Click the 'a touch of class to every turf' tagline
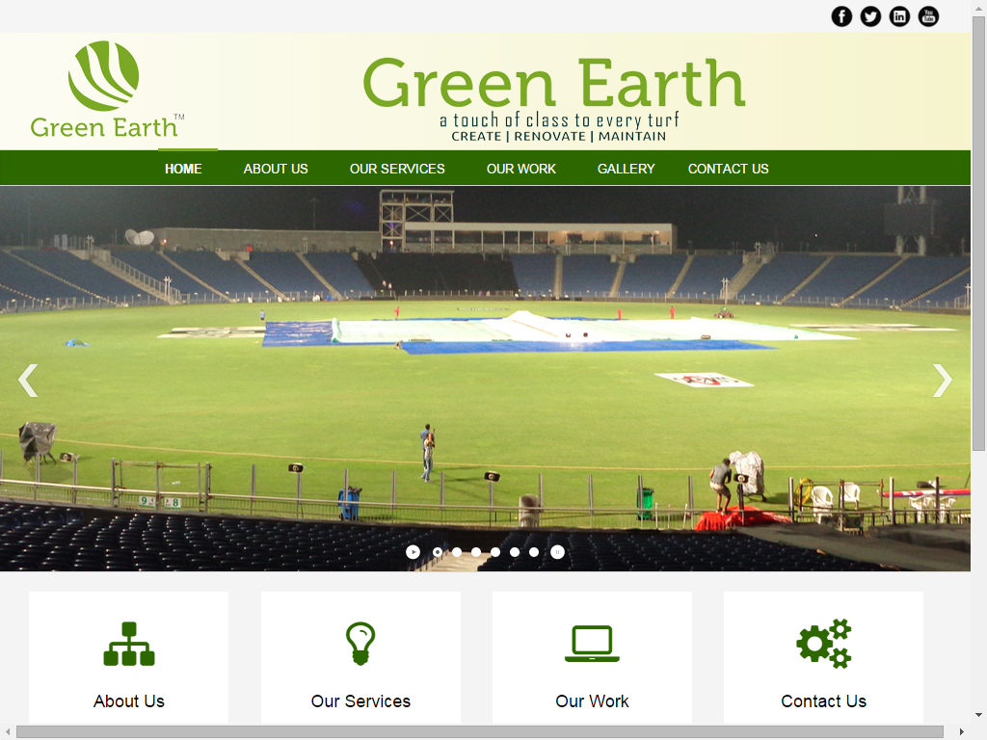Viewport: 987px width, 740px height. pos(560,119)
